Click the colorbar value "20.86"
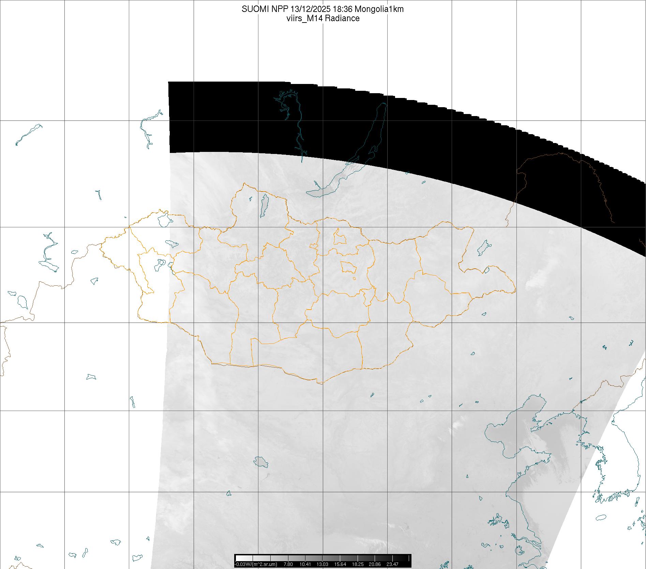Image resolution: width=646 pixels, height=569 pixels. tap(375, 564)
